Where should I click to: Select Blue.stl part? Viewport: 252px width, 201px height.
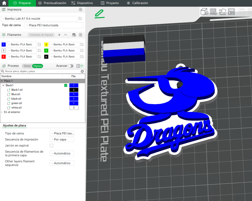(16, 95)
